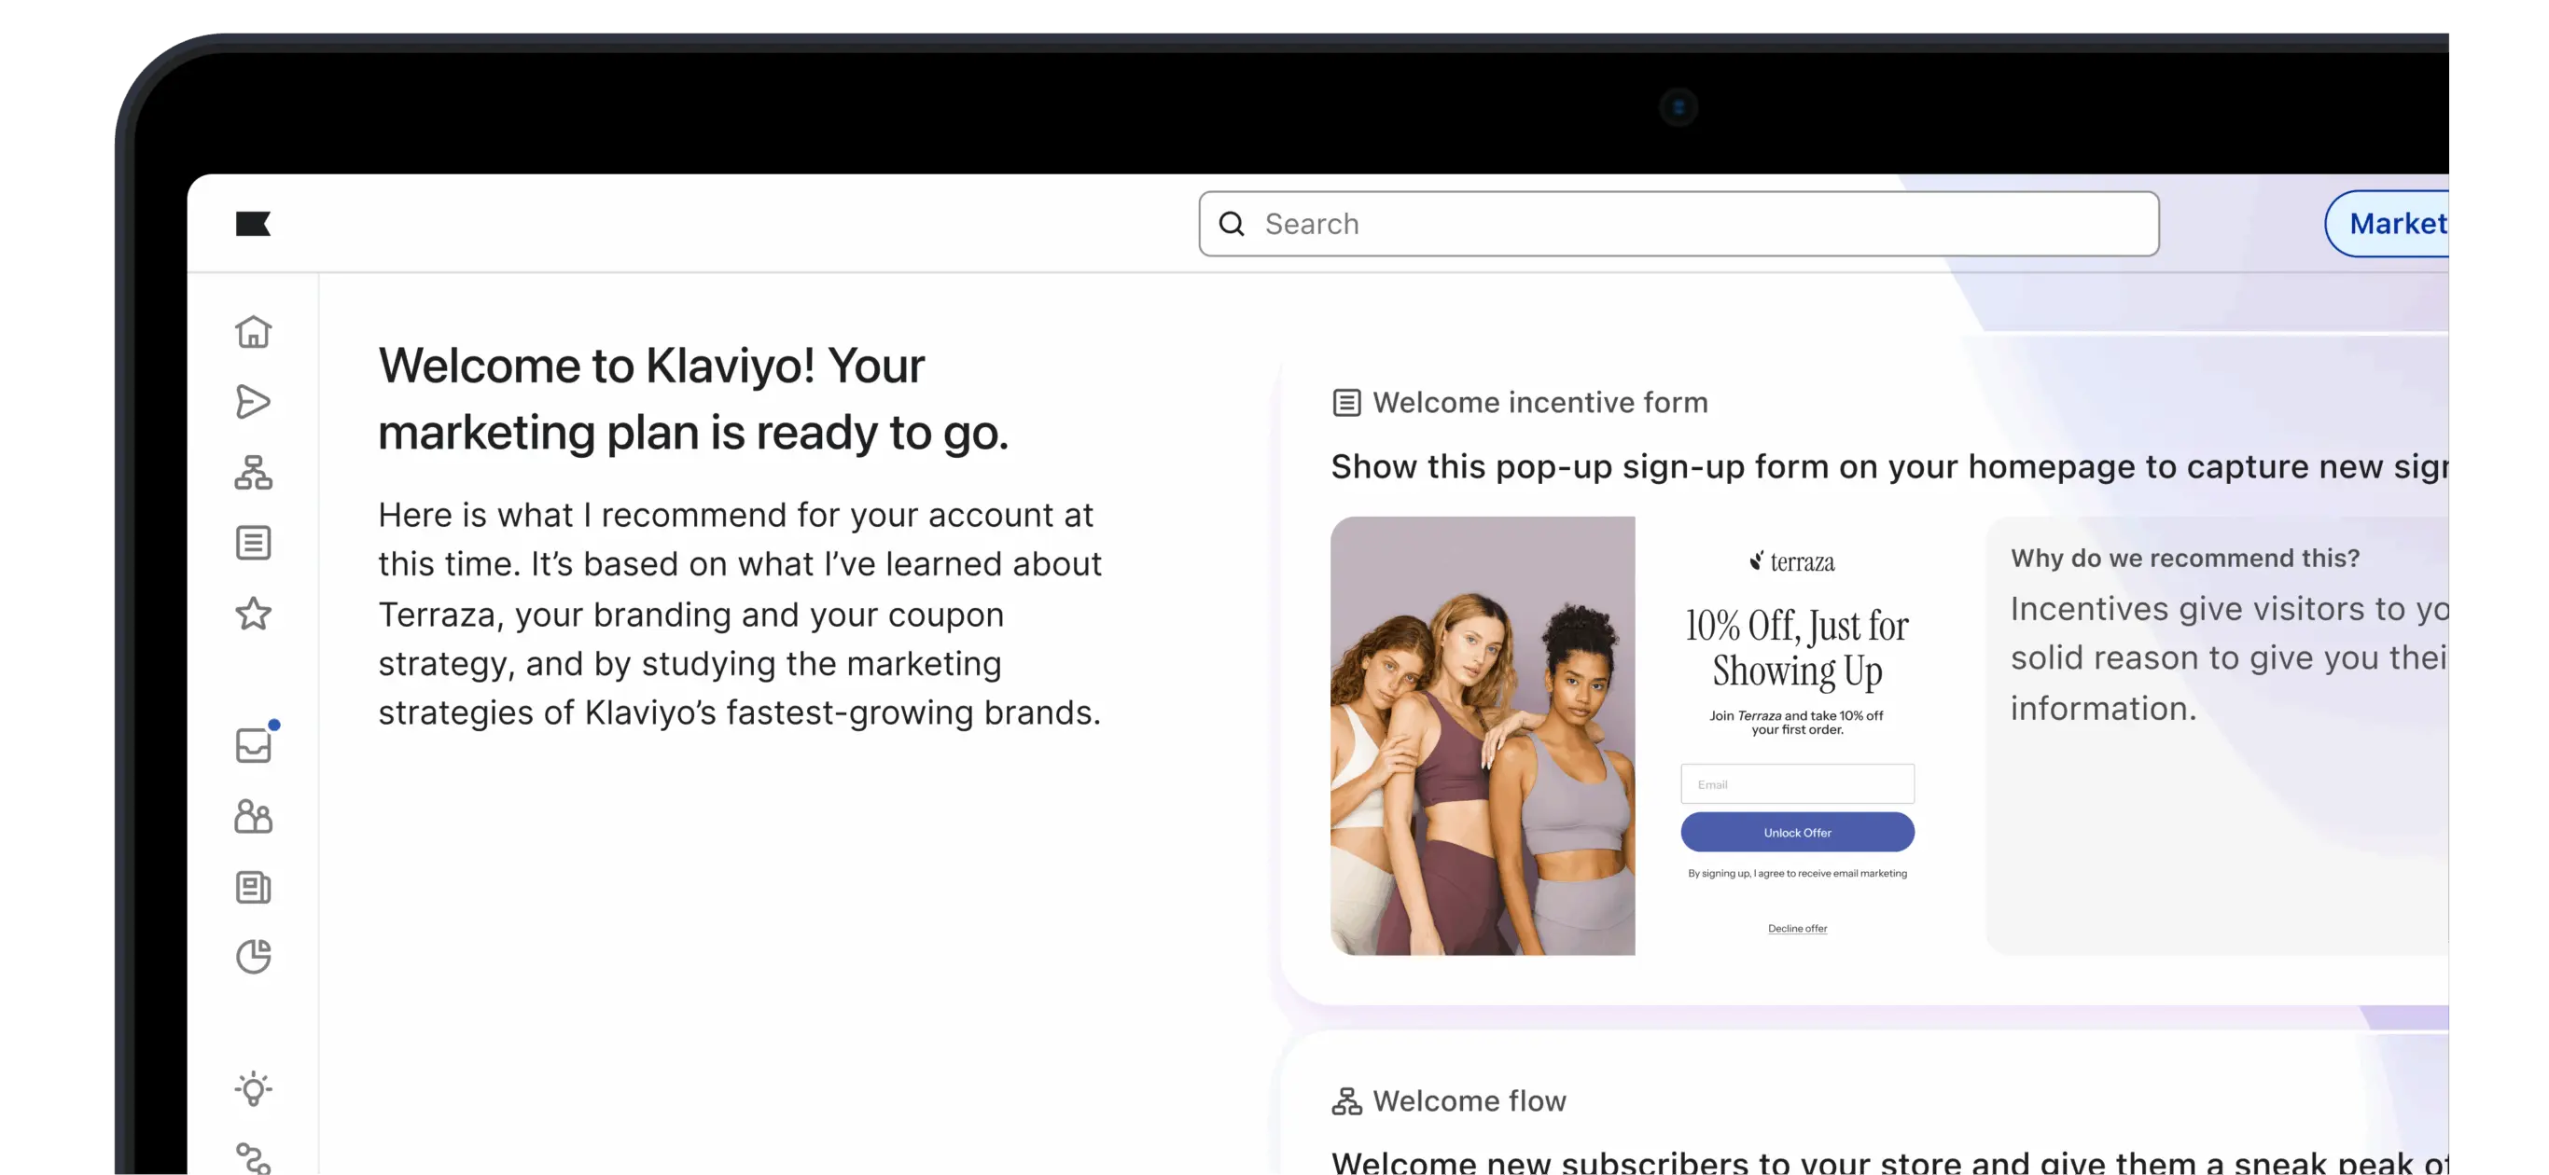The height and width of the screenshot is (1175, 2549).
Task: Click the 'Welcome flow' heading
Action: pyautogui.click(x=1470, y=1100)
